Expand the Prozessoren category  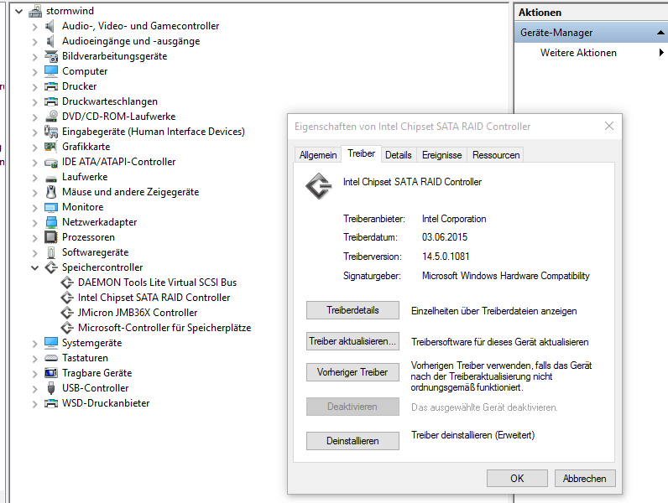pos(35,237)
